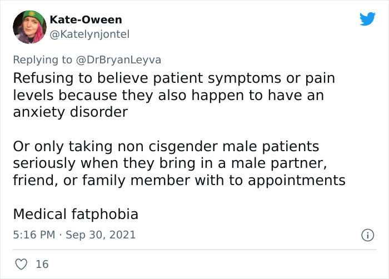Click the "Medical fatphobia" line
Image resolution: width=389 pixels, height=279 pixels.
click(76, 214)
